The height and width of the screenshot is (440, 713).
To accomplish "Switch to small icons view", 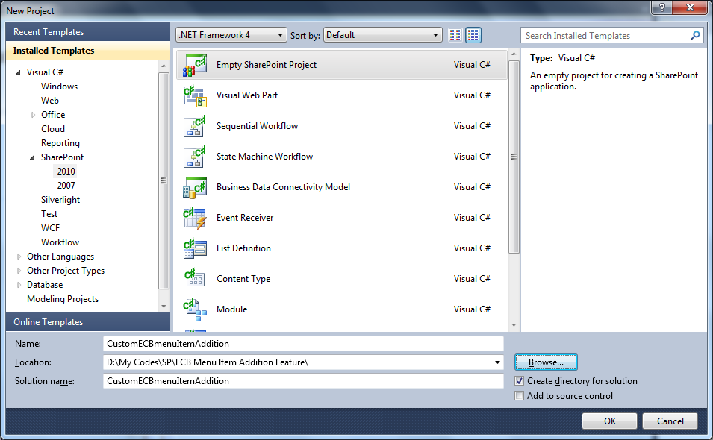I will 455,35.
